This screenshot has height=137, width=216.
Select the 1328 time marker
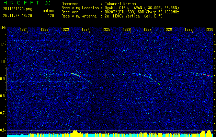click(x=168, y=29)
